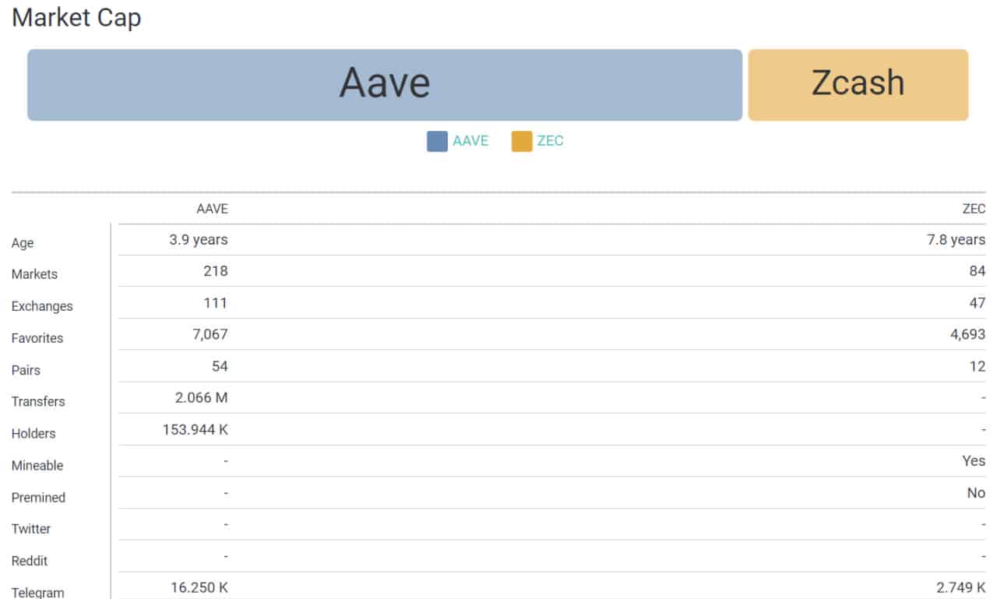
Task: Click the ZEC legend label
Action: (x=550, y=141)
